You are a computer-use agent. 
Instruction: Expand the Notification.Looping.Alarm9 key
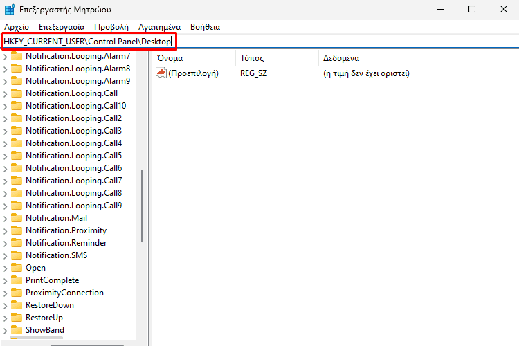[5, 82]
